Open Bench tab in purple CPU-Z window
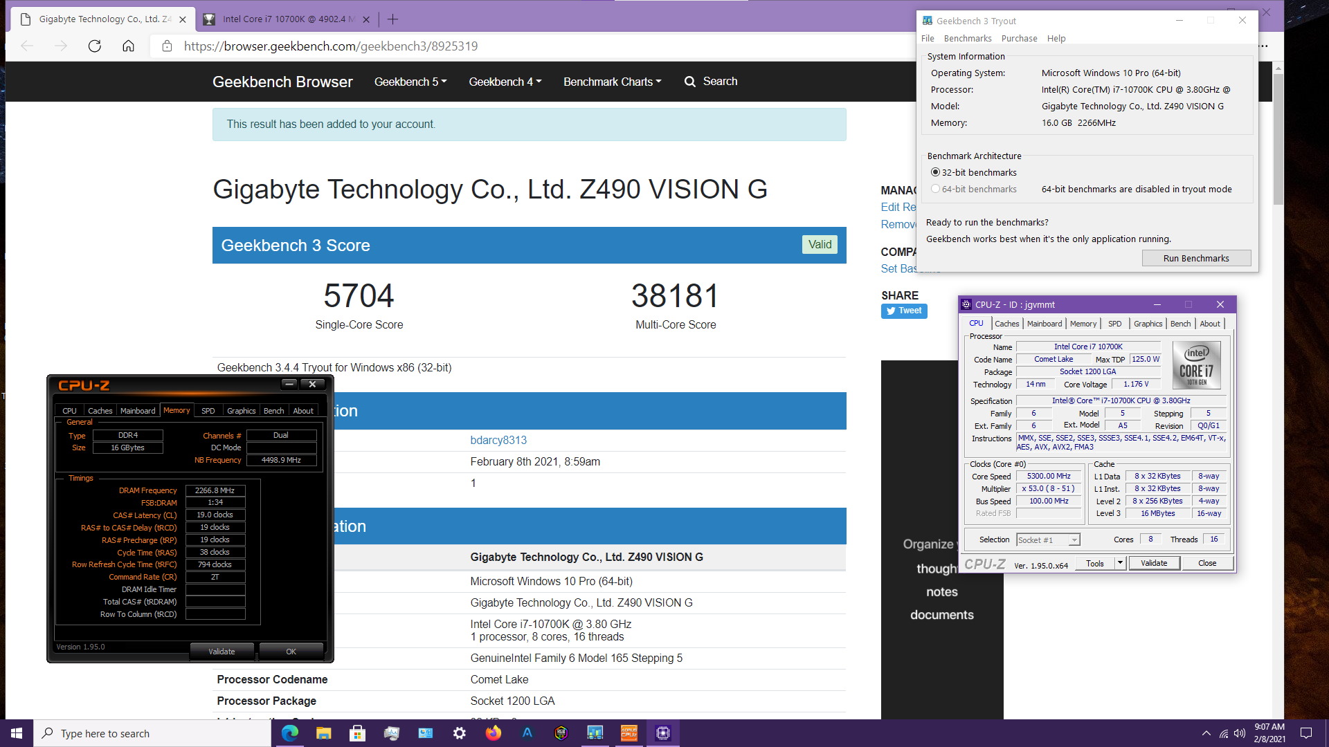Screen dimensions: 1329x747 click(x=1180, y=324)
